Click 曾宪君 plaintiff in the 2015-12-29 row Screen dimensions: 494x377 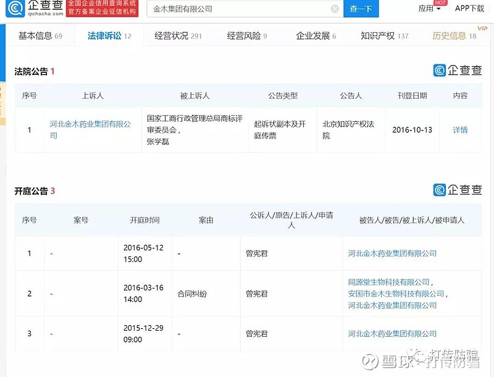point(257,334)
